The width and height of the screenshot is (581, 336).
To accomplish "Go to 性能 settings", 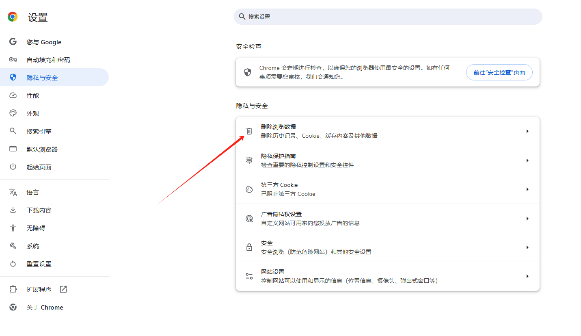I will click(x=54, y=95).
